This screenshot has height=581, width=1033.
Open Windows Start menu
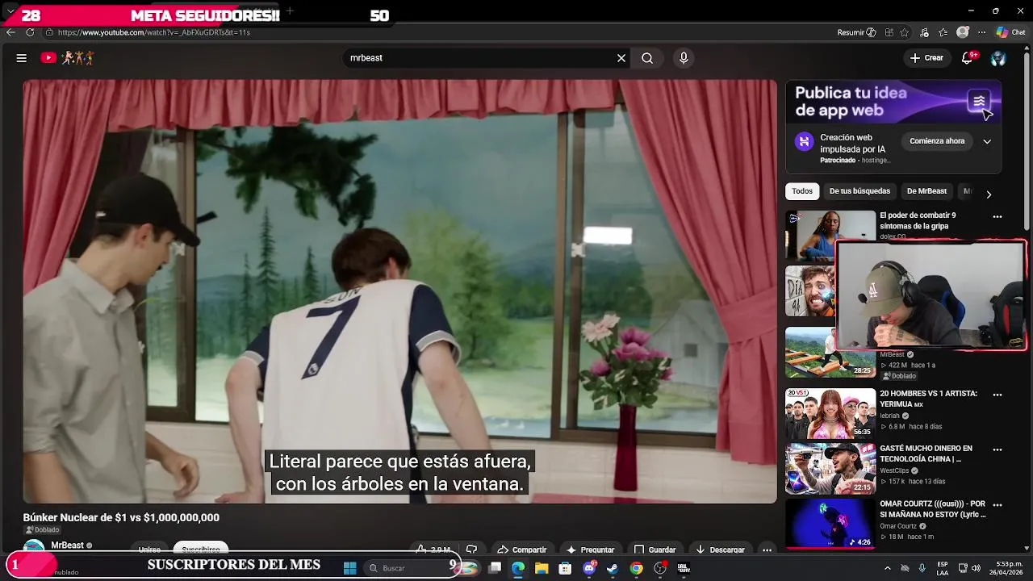tap(350, 568)
